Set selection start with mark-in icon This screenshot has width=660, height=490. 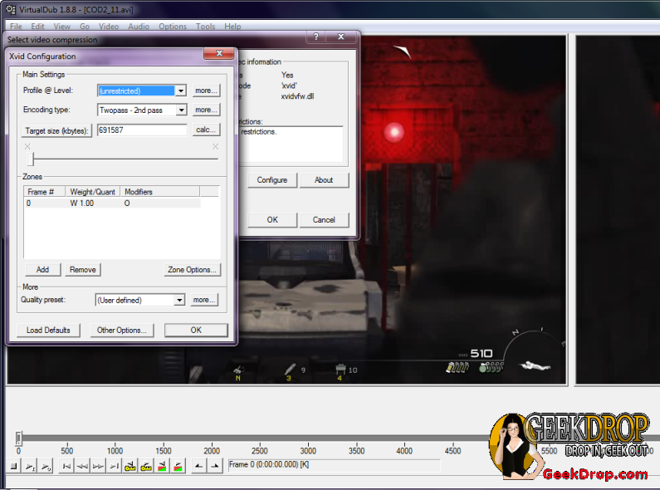[199, 467]
